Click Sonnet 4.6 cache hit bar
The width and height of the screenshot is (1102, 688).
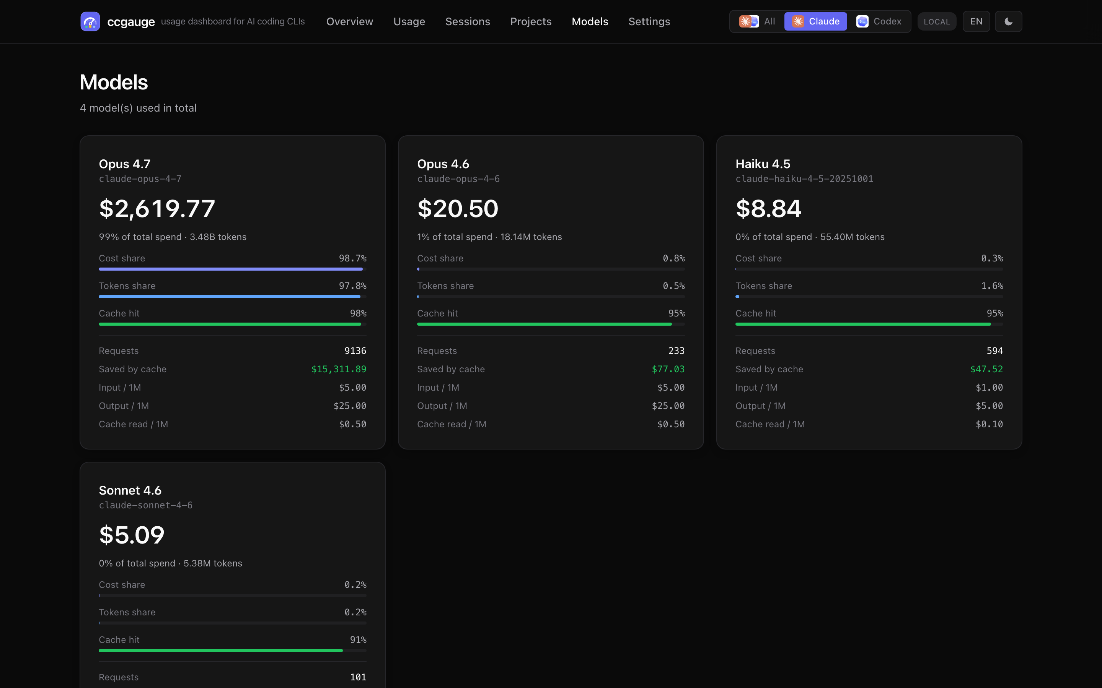233,650
